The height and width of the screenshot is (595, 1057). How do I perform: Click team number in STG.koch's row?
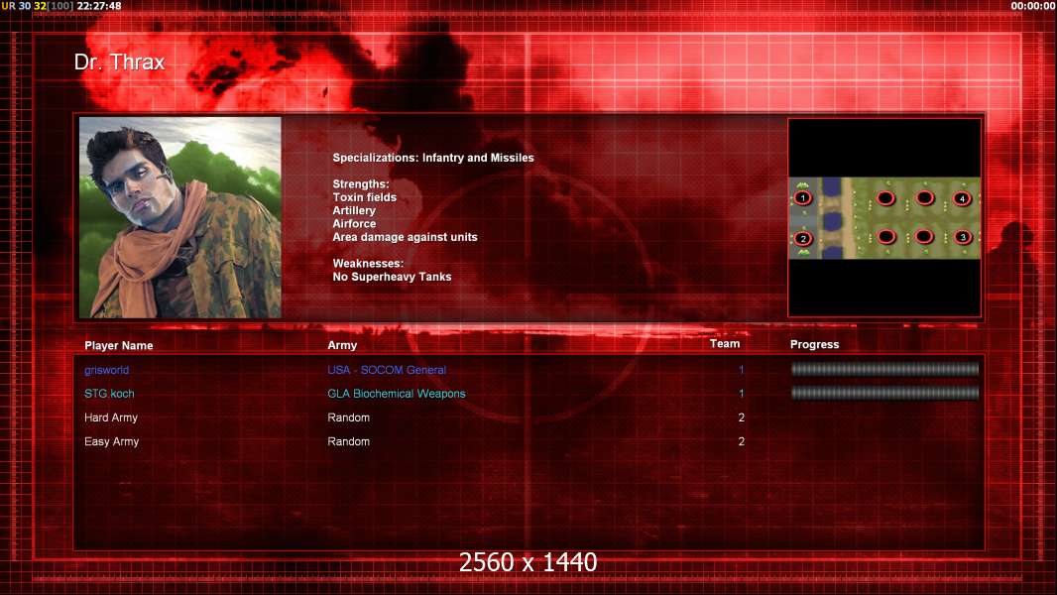pyautogui.click(x=741, y=394)
